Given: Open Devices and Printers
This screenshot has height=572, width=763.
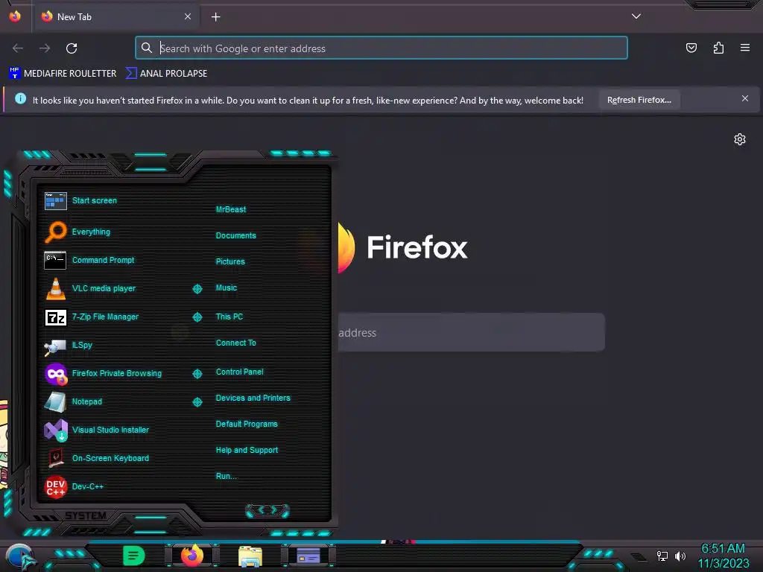Looking at the screenshot, I should coord(253,398).
